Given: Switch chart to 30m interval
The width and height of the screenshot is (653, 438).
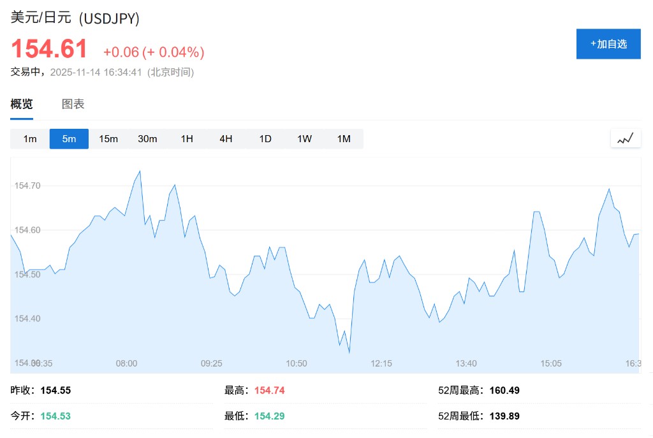Looking at the screenshot, I should tap(147, 139).
